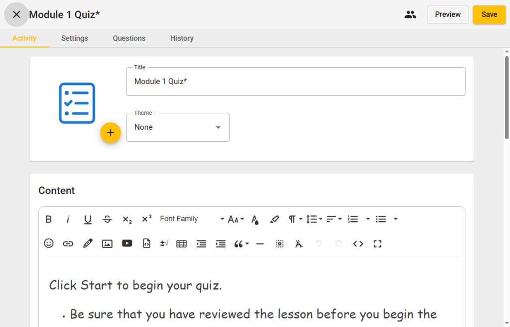
Task: Click the math equation icon
Action: pyautogui.click(x=164, y=244)
